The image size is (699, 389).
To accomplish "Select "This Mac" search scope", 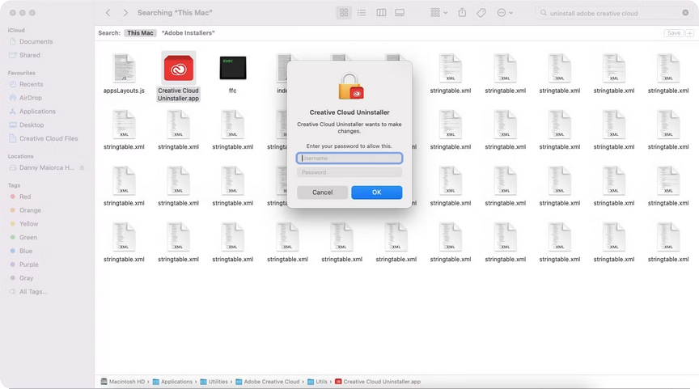I will [139, 33].
